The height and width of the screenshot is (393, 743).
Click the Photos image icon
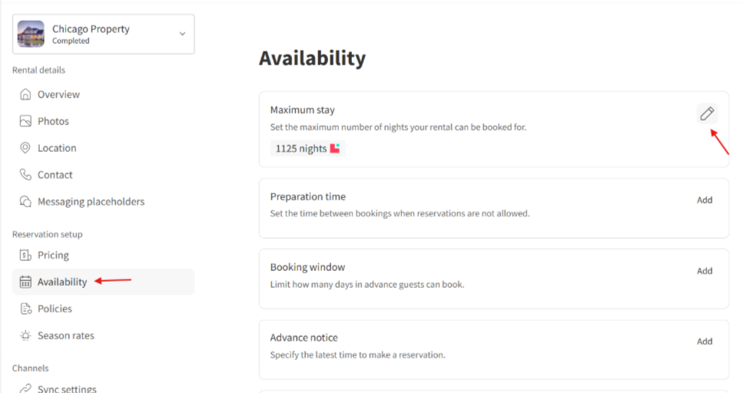click(25, 121)
